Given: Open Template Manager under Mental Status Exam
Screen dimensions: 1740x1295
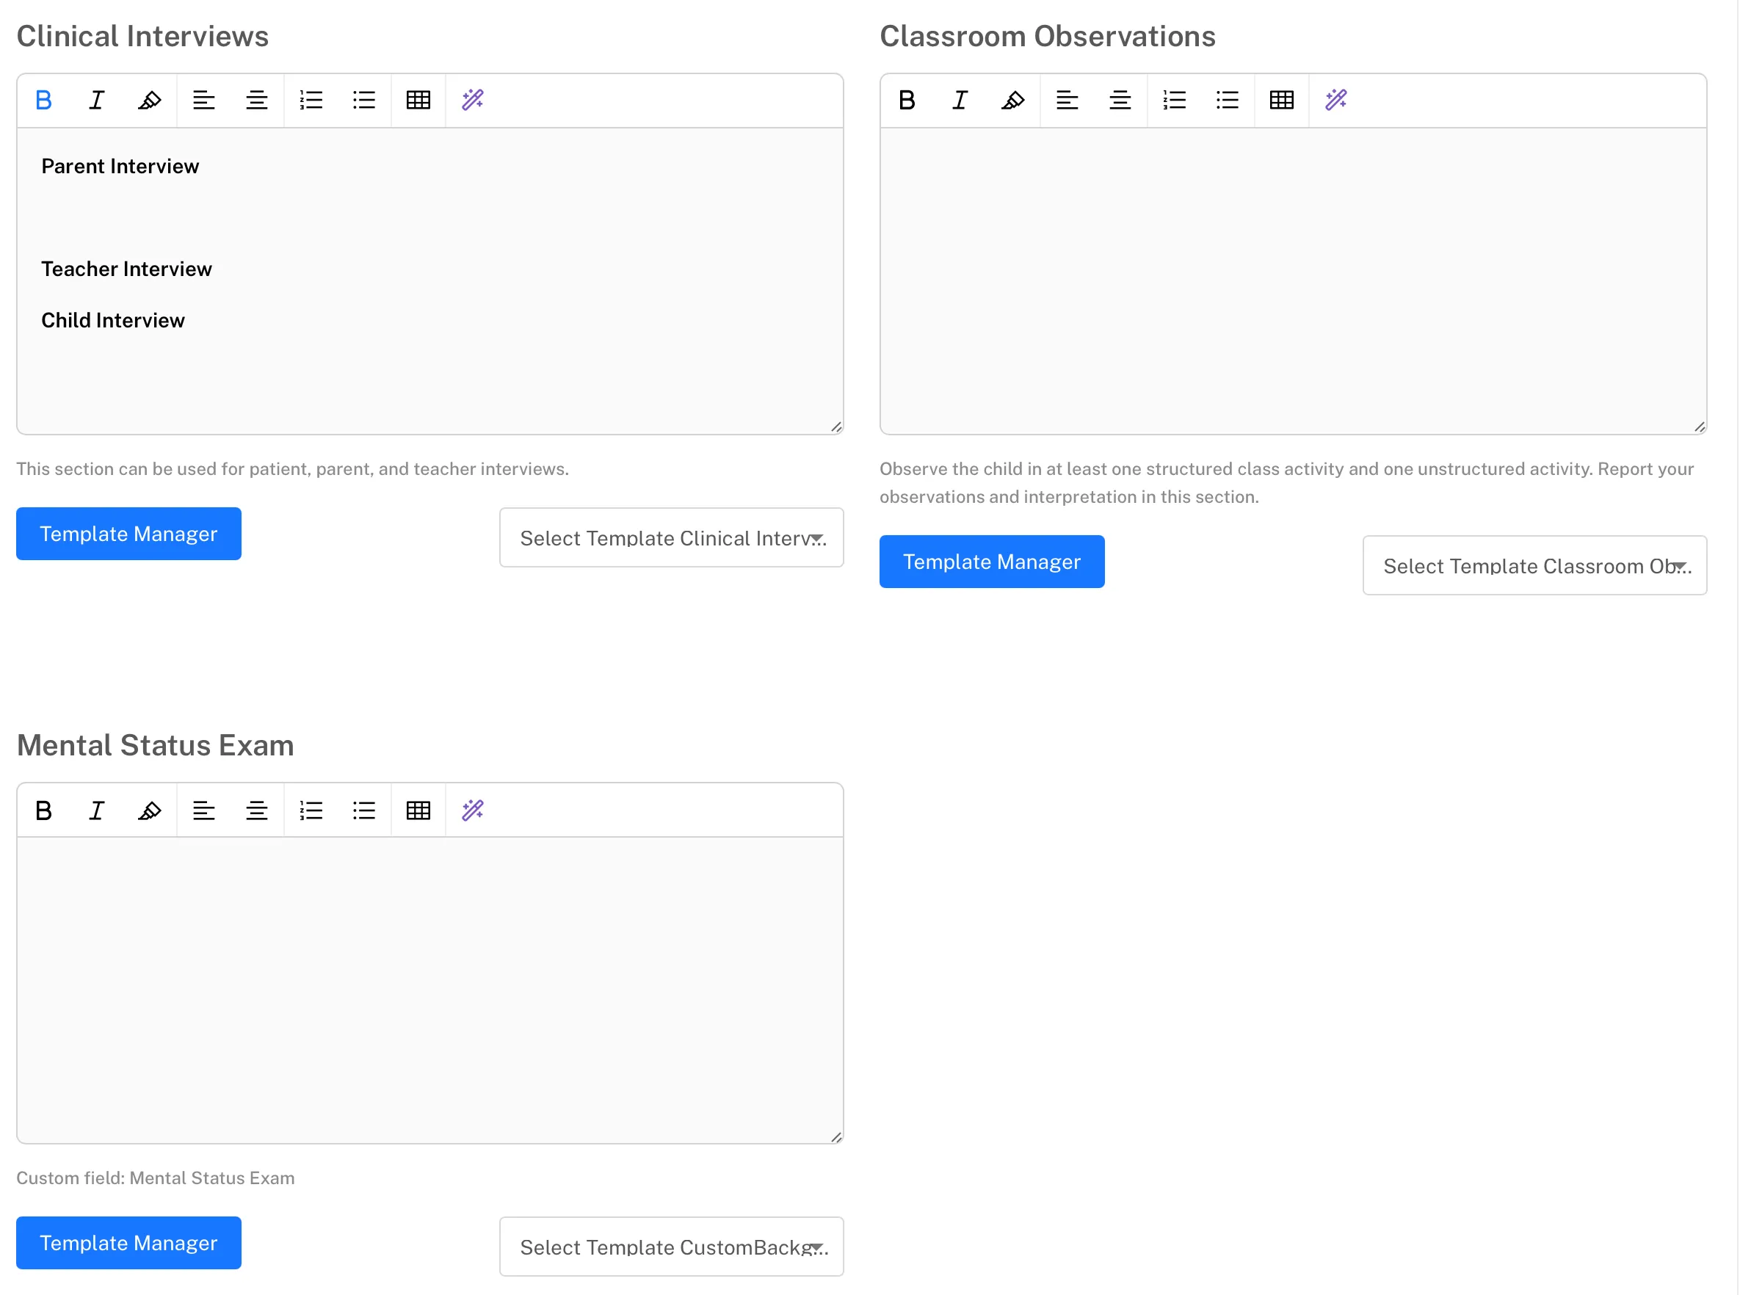Looking at the screenshot, I should click(128, 1244).
